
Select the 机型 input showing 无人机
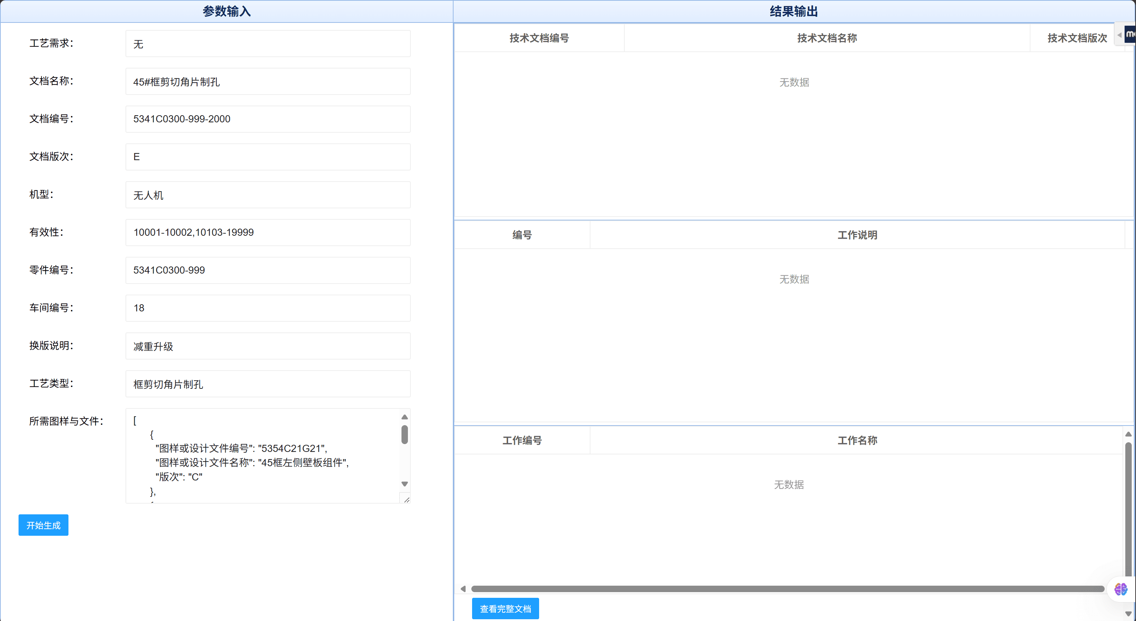268,195
